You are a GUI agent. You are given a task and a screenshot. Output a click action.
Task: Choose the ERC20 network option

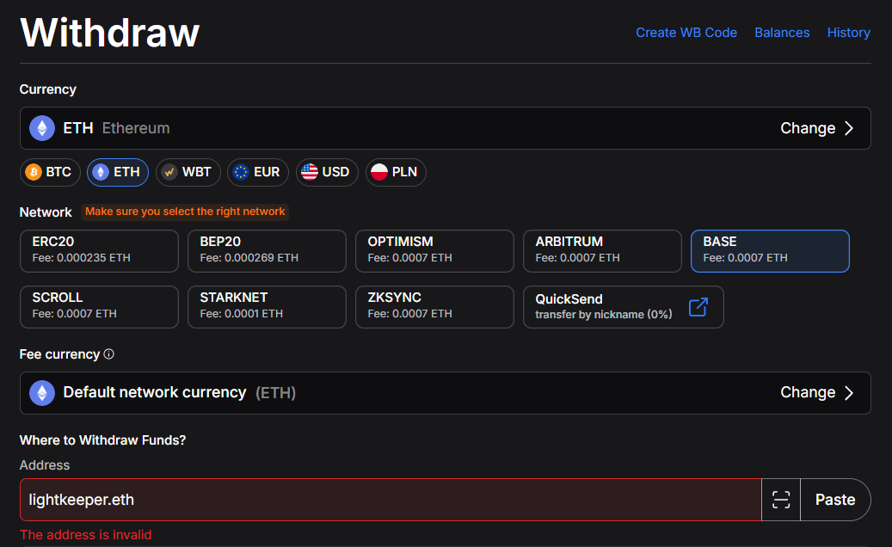[x=99, y=251]
